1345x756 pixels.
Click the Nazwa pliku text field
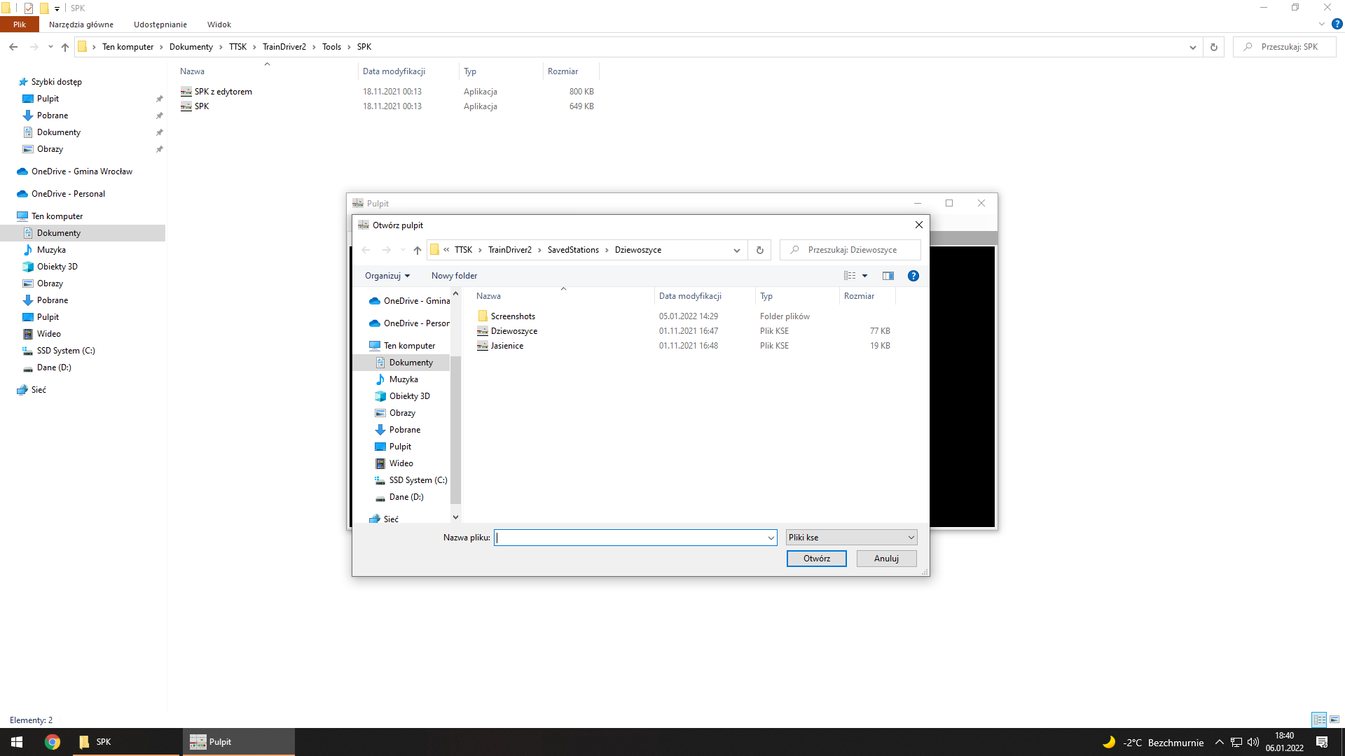630,538
